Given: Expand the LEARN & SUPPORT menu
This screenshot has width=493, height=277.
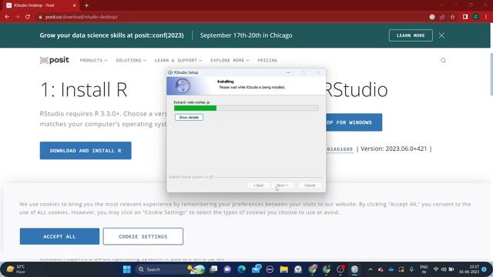Looking at the screenshot, I should pos(178,60).
